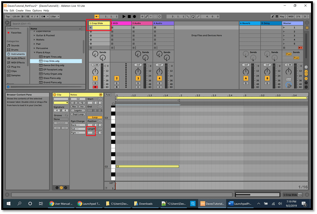Toggle return track A Activator
The image size is (317, 214).
click(246, 78)
